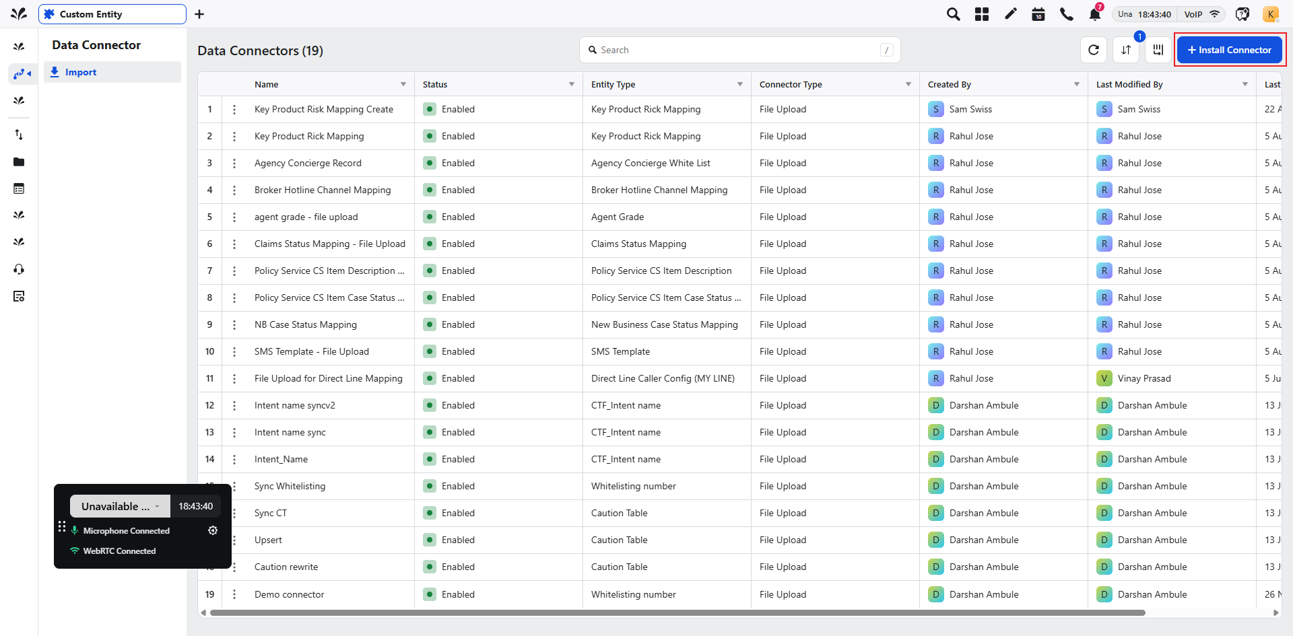This screenshot has width=1293, height=636.
Task: Click the connectors Search field
Action: 739,50
